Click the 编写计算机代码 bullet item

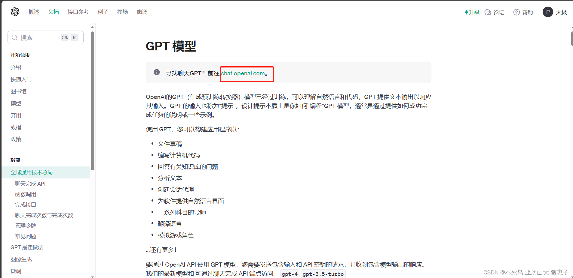coord(179,155)
